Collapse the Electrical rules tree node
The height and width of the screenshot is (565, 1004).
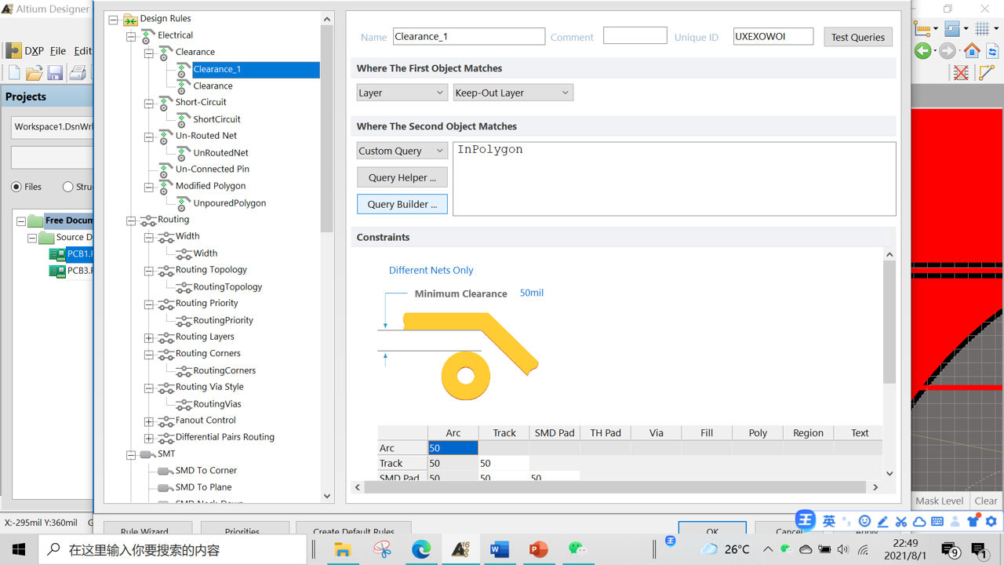(x=131, y=35)
